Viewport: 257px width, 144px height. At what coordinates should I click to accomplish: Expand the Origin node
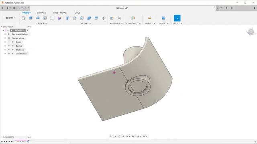[x=5, y=42]
